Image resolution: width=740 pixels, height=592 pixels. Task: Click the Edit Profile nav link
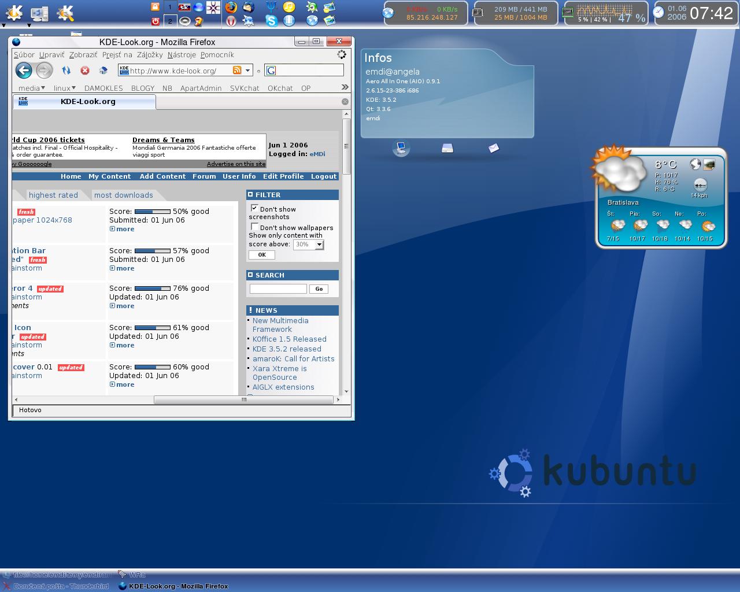tap(283, 176)
